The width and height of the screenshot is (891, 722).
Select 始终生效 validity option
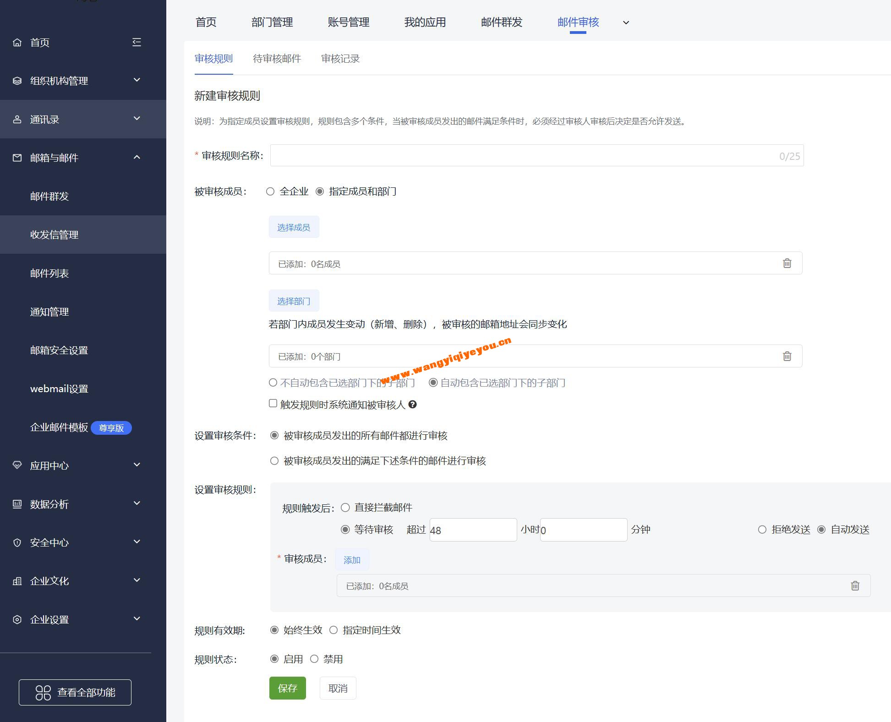pyautogui.click(x=274, y=630)
